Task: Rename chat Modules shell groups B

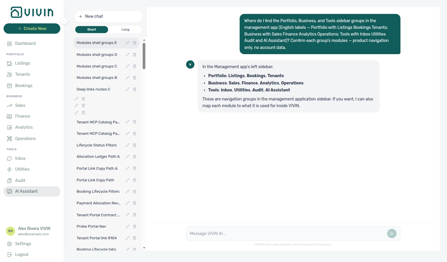Action: [127, 78]
